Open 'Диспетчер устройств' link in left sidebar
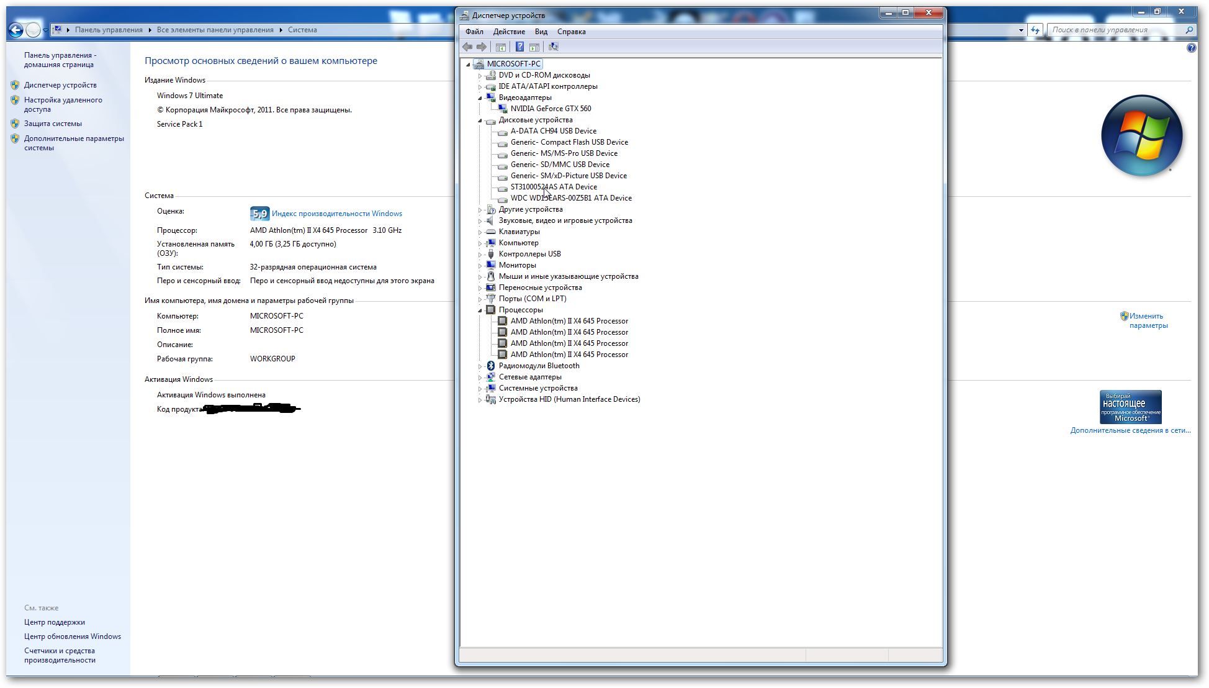Viewport: 1209px width, 688px height. 60,85
